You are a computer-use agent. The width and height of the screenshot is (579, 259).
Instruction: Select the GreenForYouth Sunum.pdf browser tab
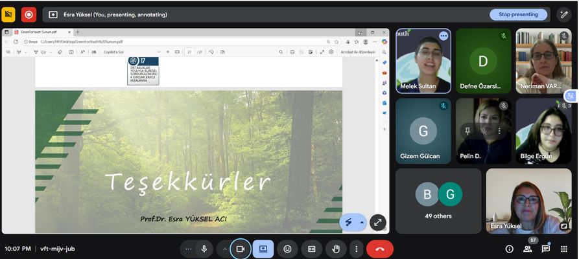point(39,32)
